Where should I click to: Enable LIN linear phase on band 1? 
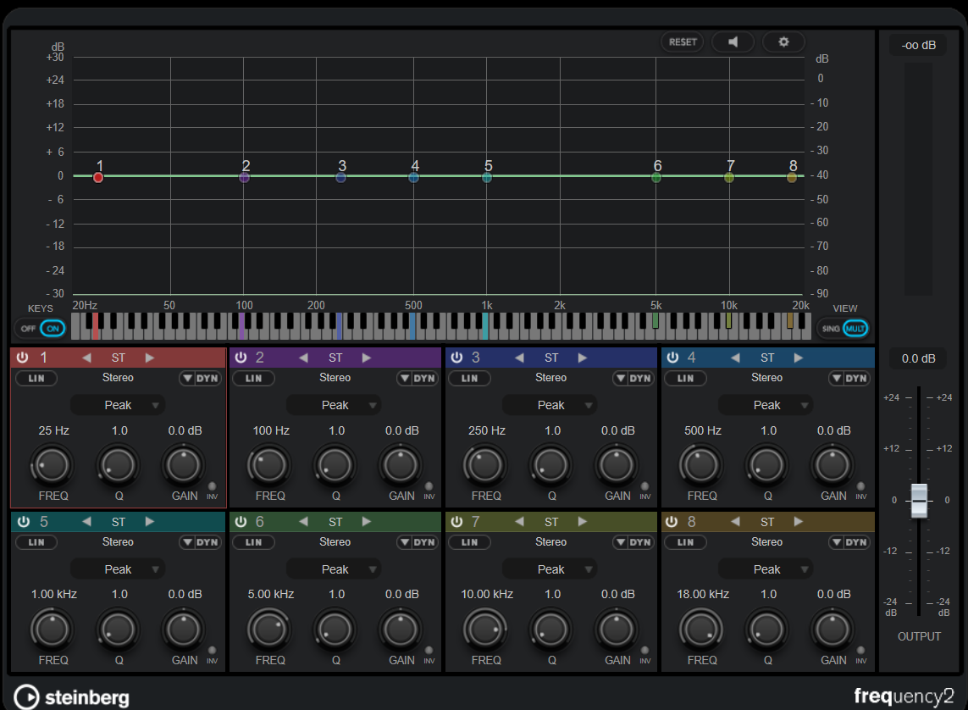tap(36, 379)
